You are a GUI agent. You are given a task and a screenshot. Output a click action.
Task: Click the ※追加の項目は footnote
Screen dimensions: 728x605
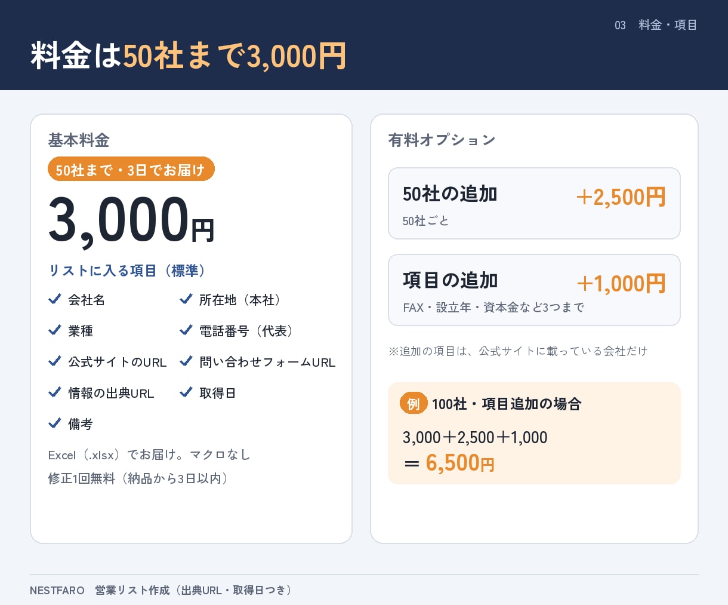coord(518,351)
